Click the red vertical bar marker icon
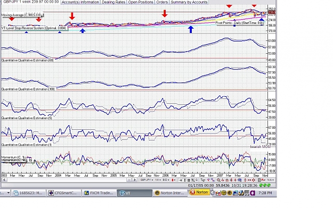Image resolution: width=333 pixels, height=208 pixels. [x=245, y=180]
